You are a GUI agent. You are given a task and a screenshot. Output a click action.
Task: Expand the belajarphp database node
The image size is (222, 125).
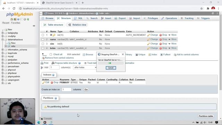coord(2,33)
